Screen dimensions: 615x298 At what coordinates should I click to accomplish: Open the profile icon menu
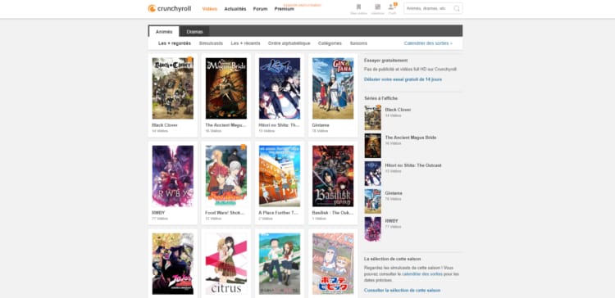pyautogui.click(x=392, y=7)
